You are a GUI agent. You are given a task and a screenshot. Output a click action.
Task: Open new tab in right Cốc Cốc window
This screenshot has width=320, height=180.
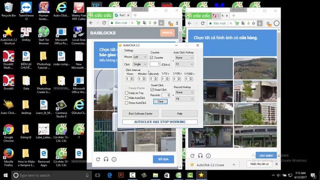pos(233,15)
